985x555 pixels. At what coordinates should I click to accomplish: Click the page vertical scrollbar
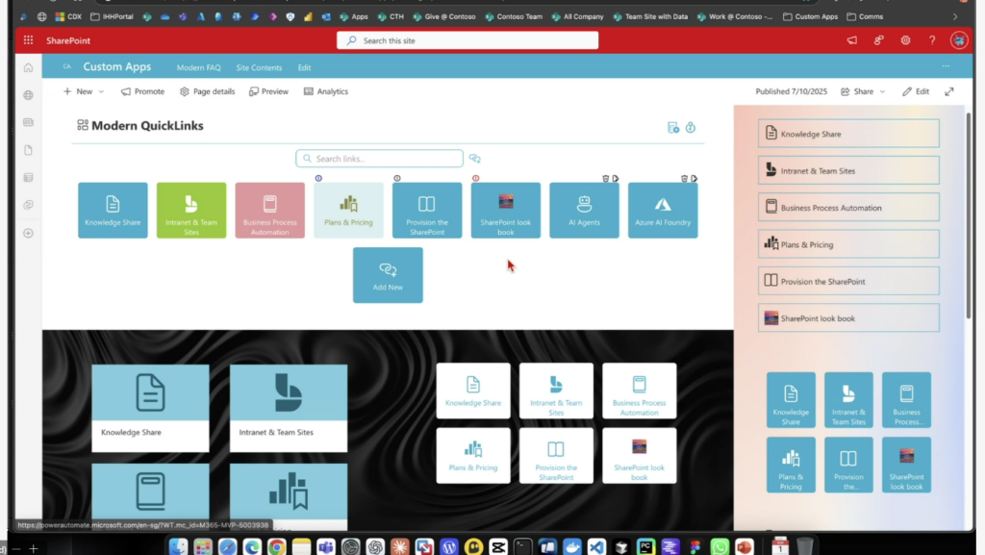[970, 215]
